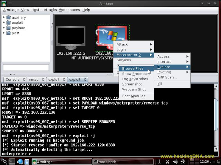Choose Show Processes
221x165 pixels.
click(136, 74)
